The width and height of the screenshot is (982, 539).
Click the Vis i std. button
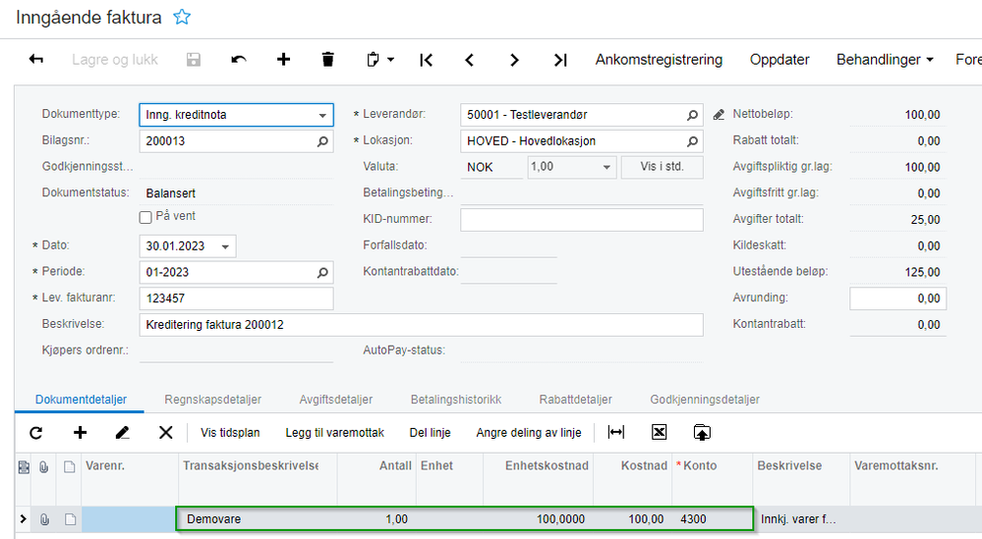coord(662,167)
